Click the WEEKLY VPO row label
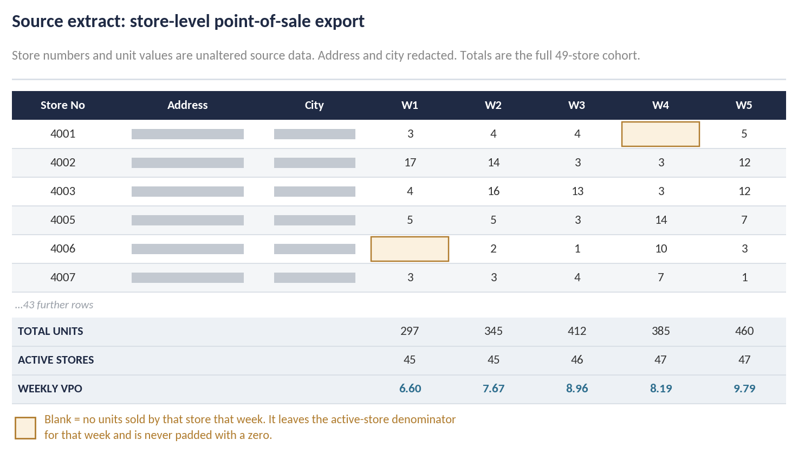The image size is (798, 459). click(50, 389)
